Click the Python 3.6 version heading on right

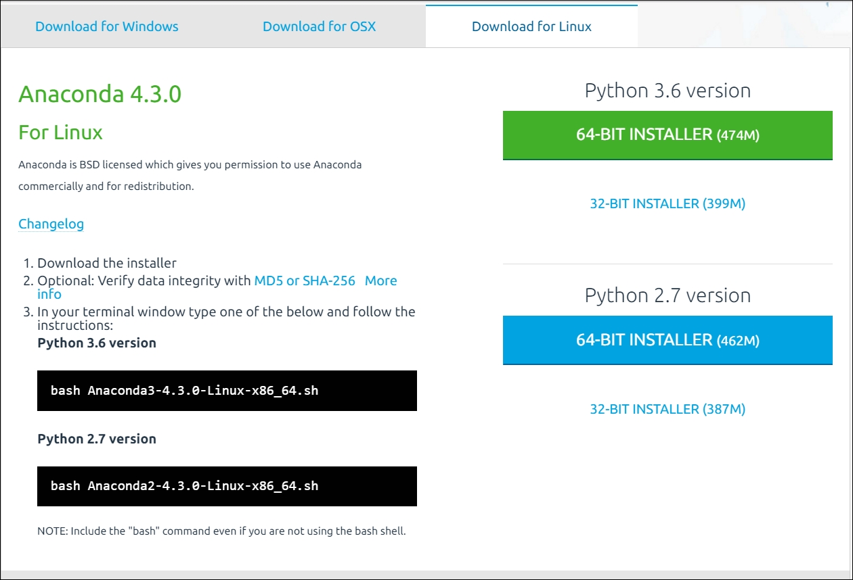coord(668,91)
